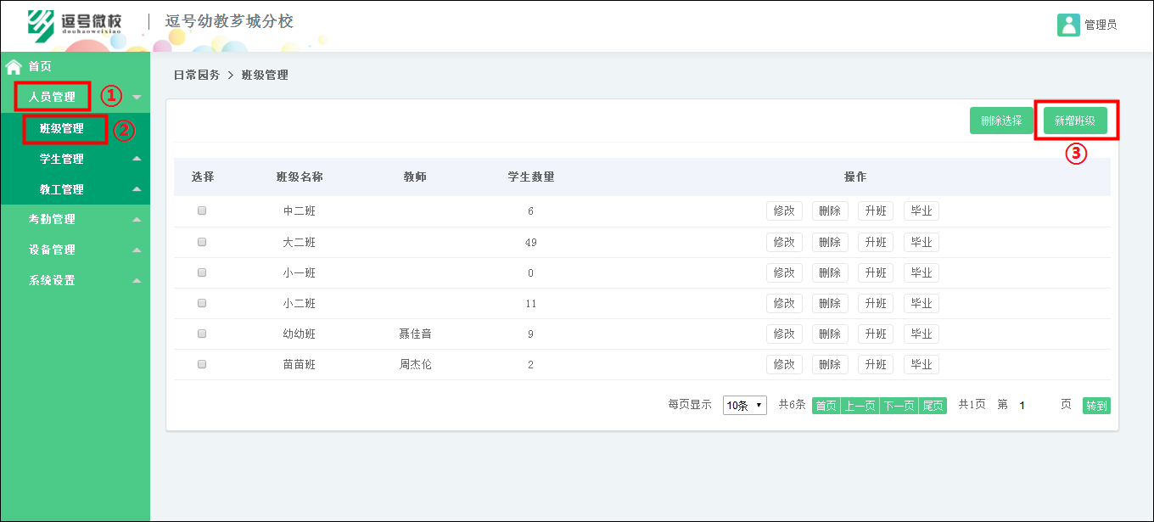
Task: Check the checkbox for 苗苗班 row
Action: coord(201,363)
